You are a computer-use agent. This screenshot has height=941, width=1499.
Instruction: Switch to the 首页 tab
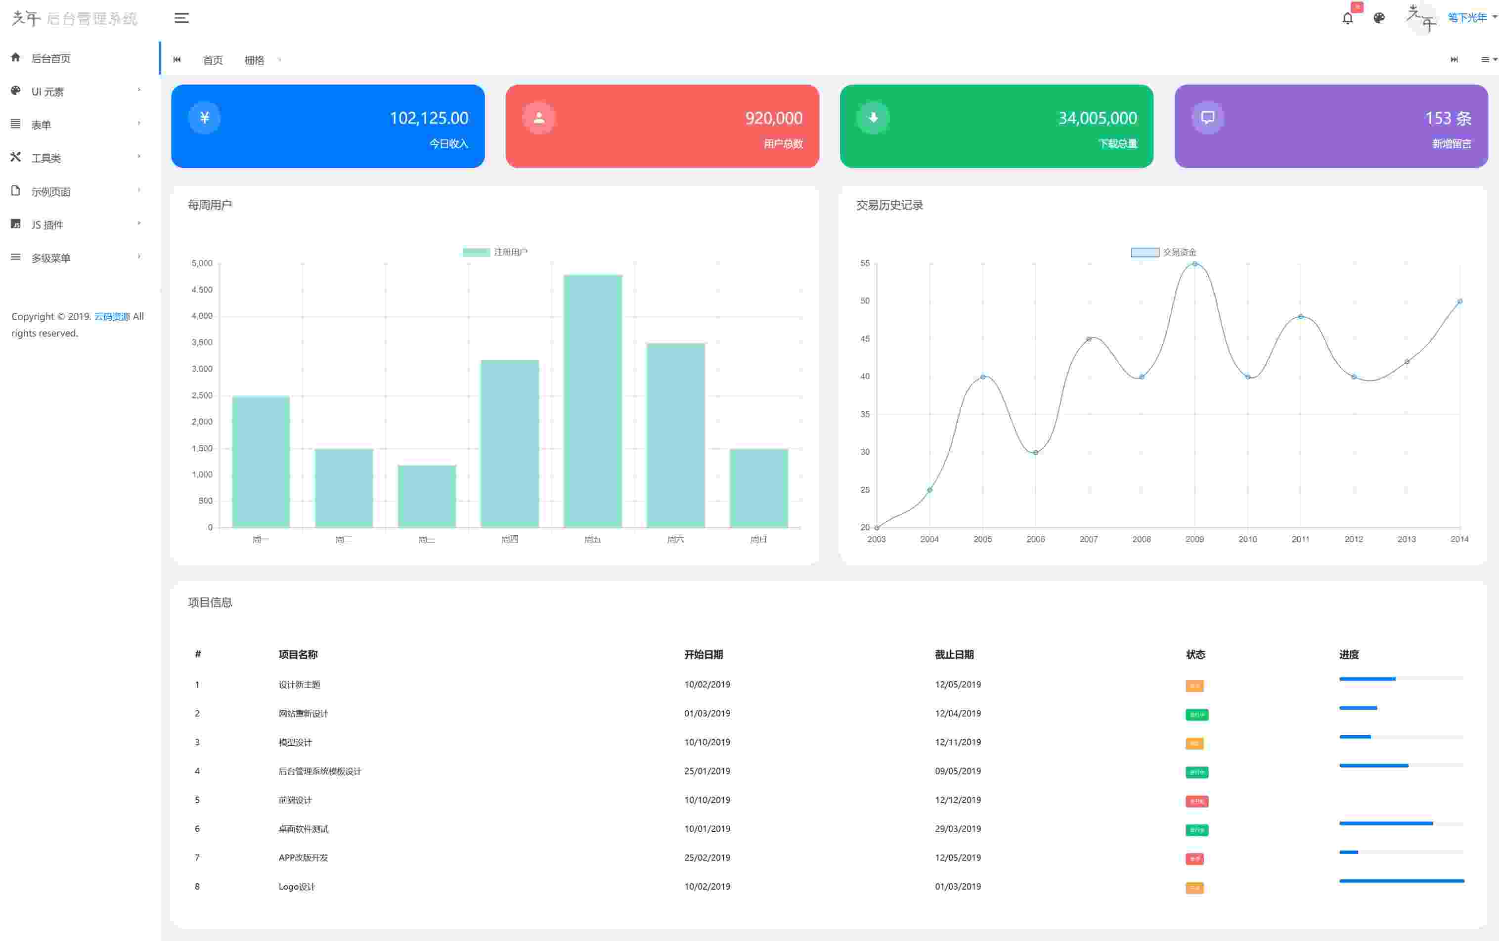pyautogui.click(x=212, y=60)
